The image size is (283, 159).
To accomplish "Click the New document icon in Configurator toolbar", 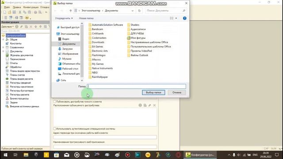I will (x=5, y=12).
